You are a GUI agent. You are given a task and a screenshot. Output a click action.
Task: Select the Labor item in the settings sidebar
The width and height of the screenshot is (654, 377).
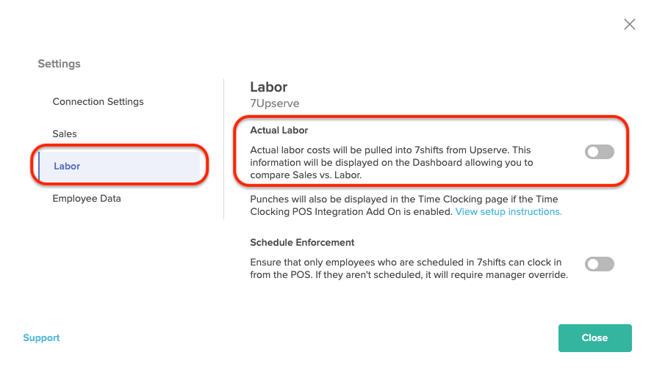(x=119, y=166)
